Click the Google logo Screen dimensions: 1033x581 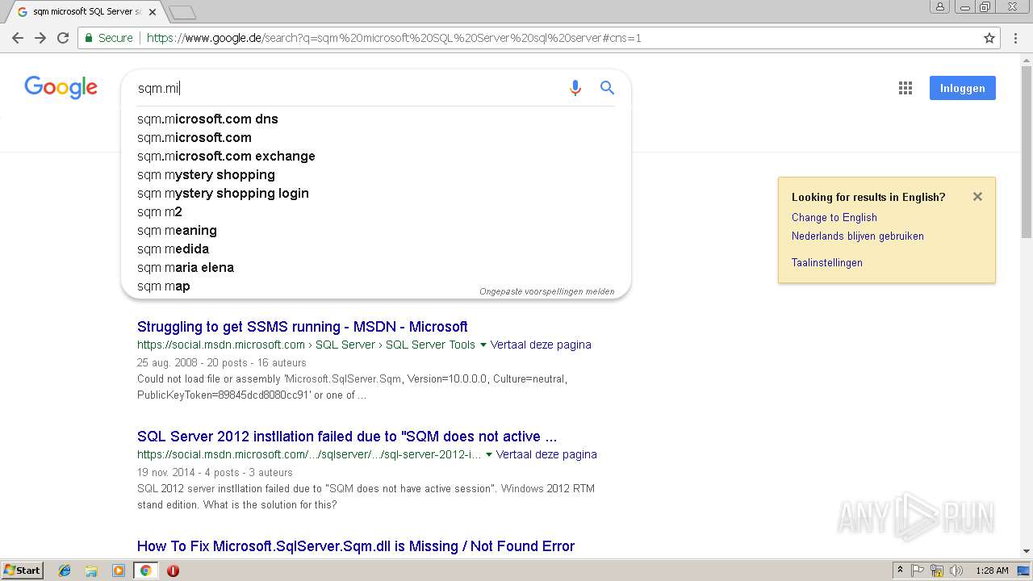point(61,88)
